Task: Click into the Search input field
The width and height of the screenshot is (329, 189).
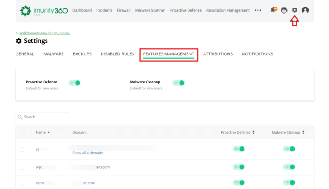Action: [45, 117]
